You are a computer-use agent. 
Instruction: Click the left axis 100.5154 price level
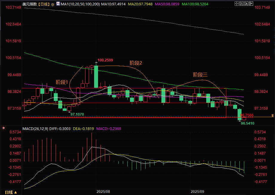pyautogui.click(x=13, y=58)
